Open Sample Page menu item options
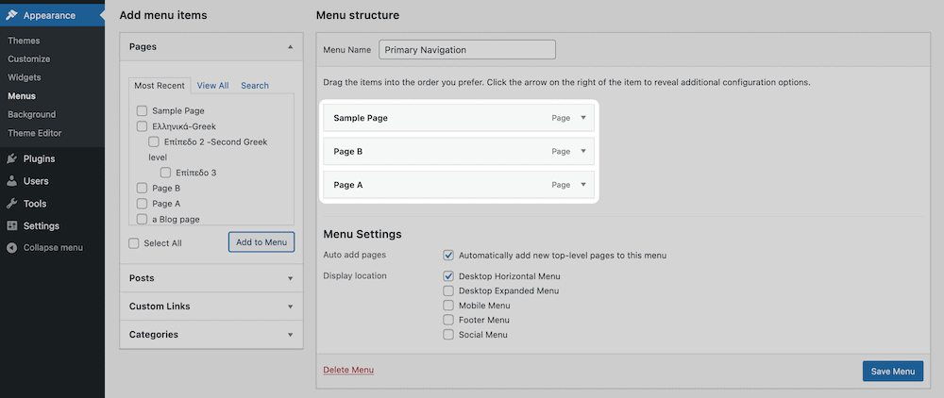Screen dimensions: 944x398 tap(583, 118)
